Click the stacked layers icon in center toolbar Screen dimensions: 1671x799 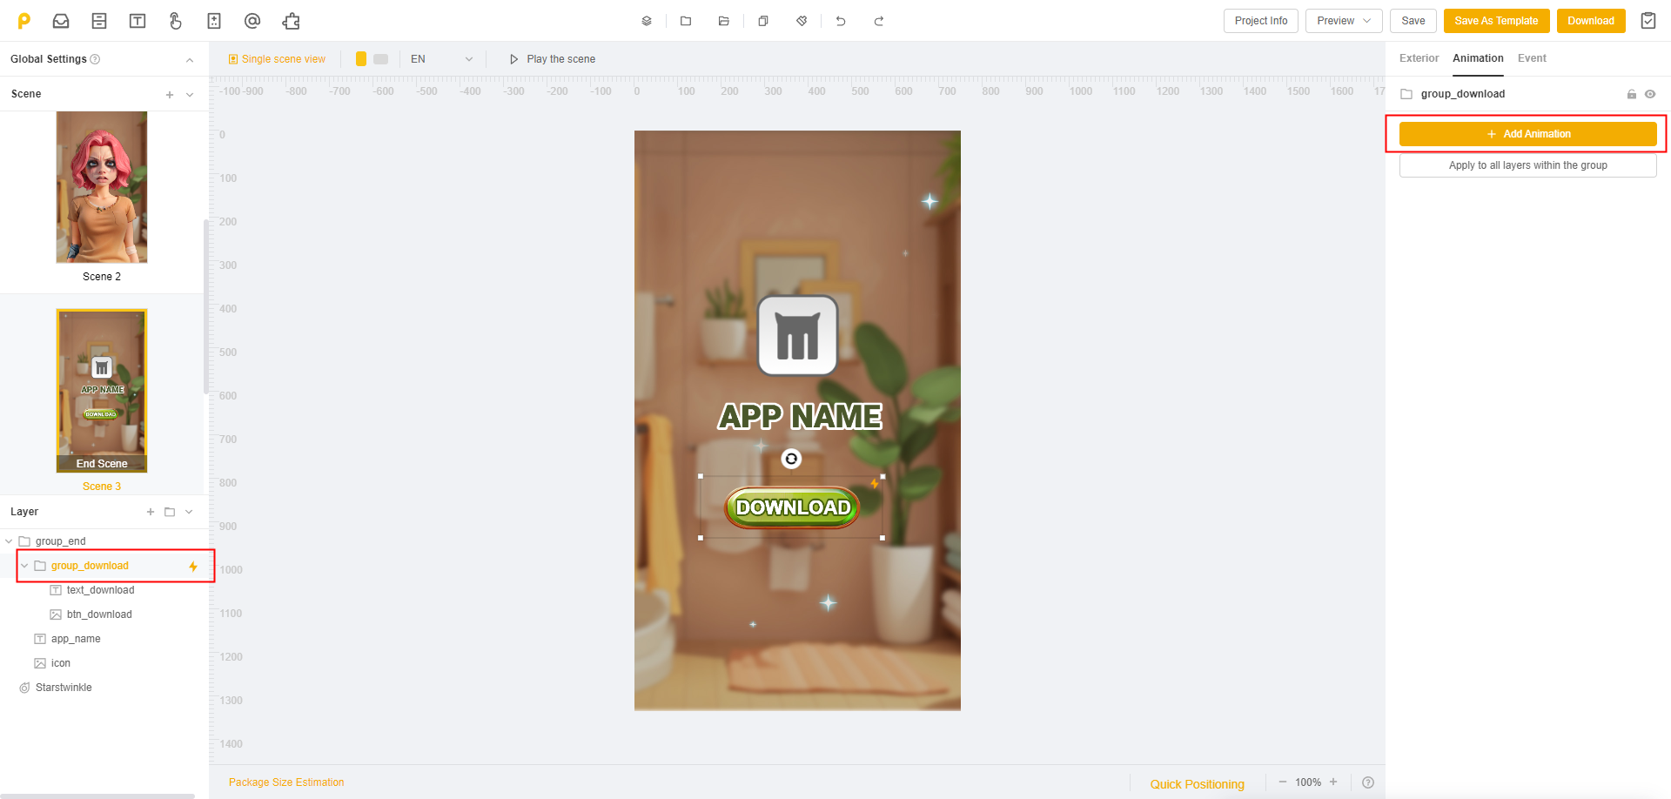coord(647,21)
